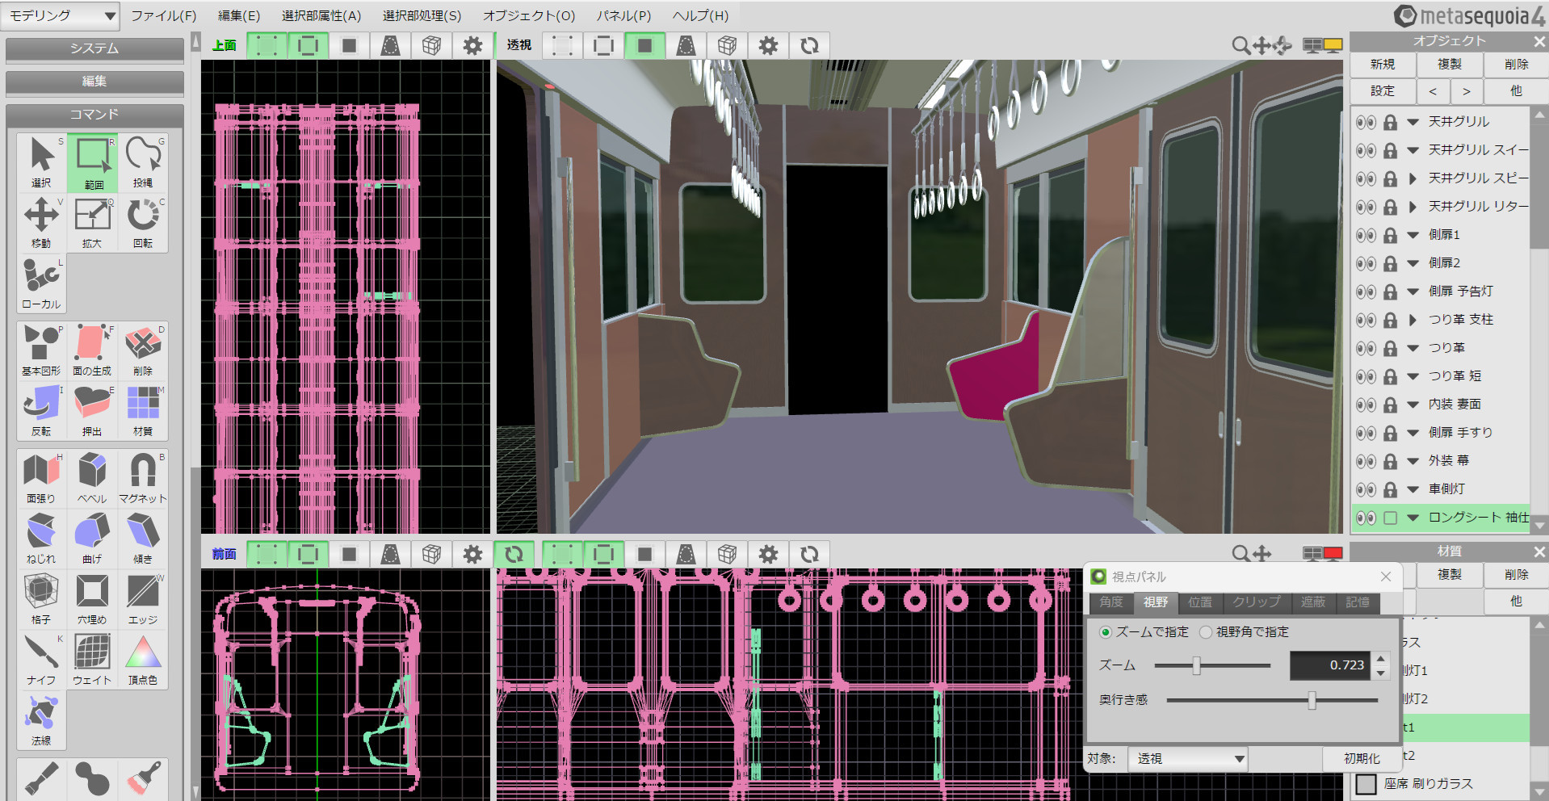Collapse the 側扉2 object arrow

pyautogui.click(x=1413, y=263)
